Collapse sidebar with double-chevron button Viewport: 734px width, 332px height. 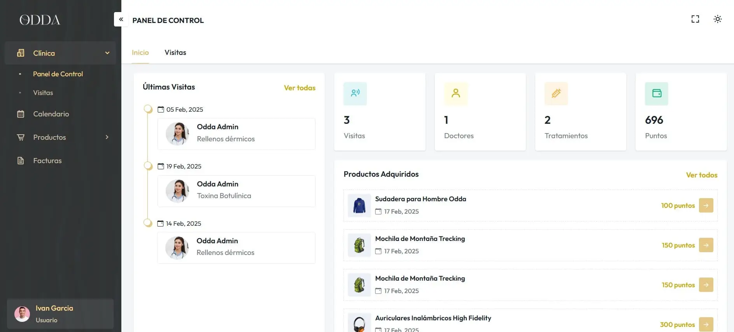(121, 19)
